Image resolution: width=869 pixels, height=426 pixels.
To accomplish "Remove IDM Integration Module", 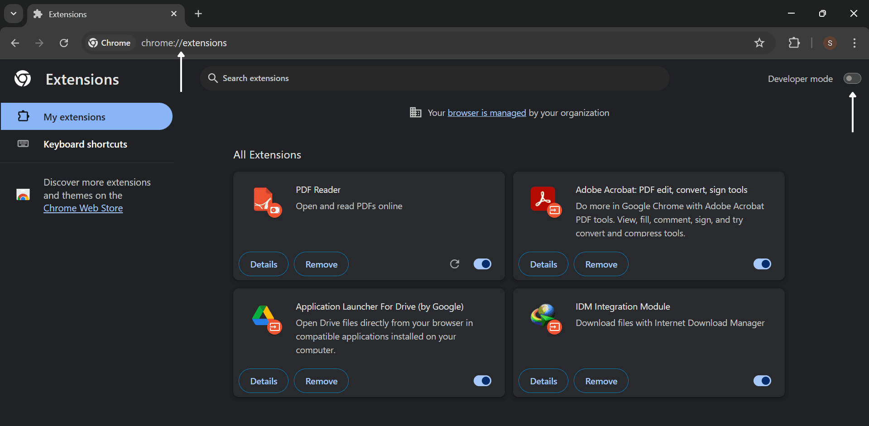I will (x=601, y=381).
